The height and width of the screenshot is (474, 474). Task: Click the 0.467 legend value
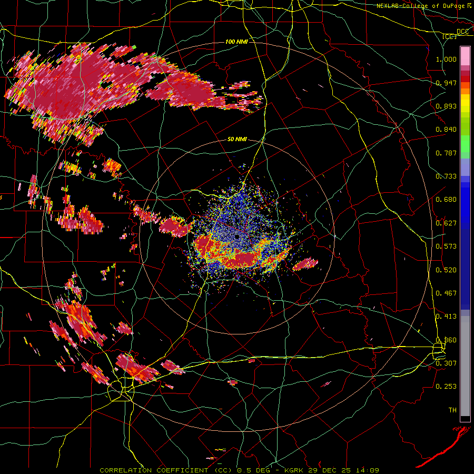coord(446,293)
